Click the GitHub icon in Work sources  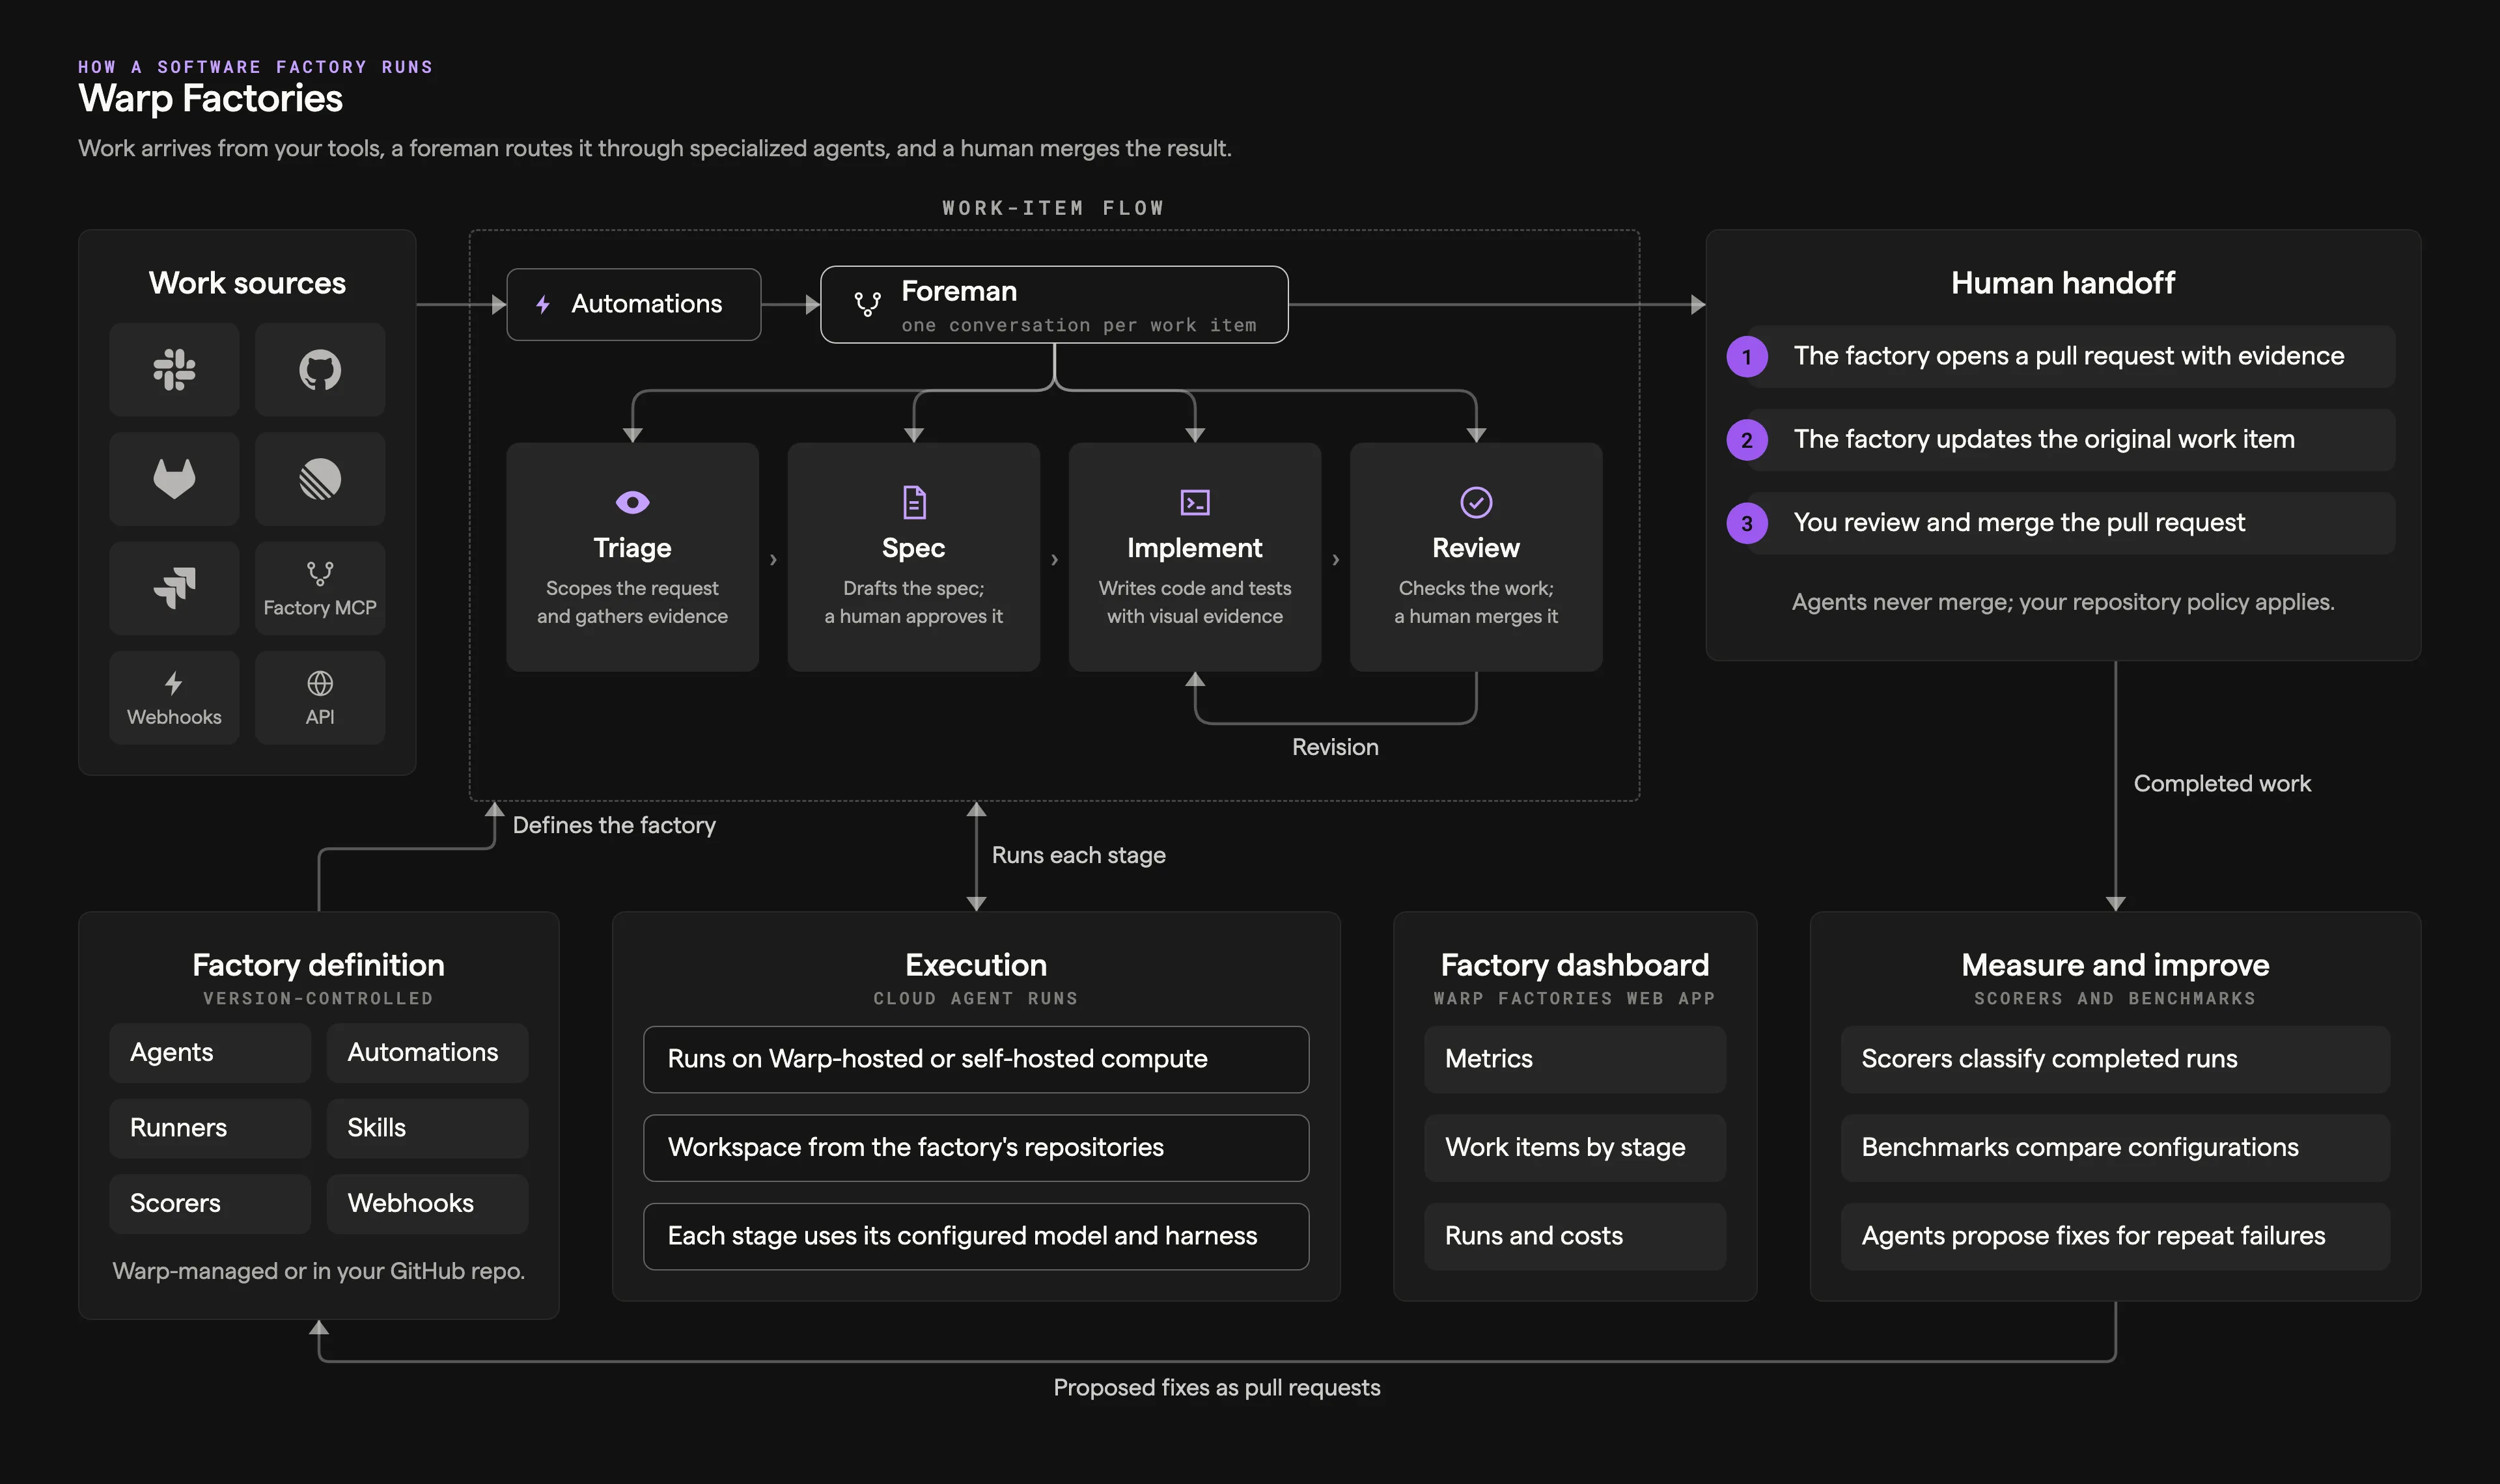320,370
